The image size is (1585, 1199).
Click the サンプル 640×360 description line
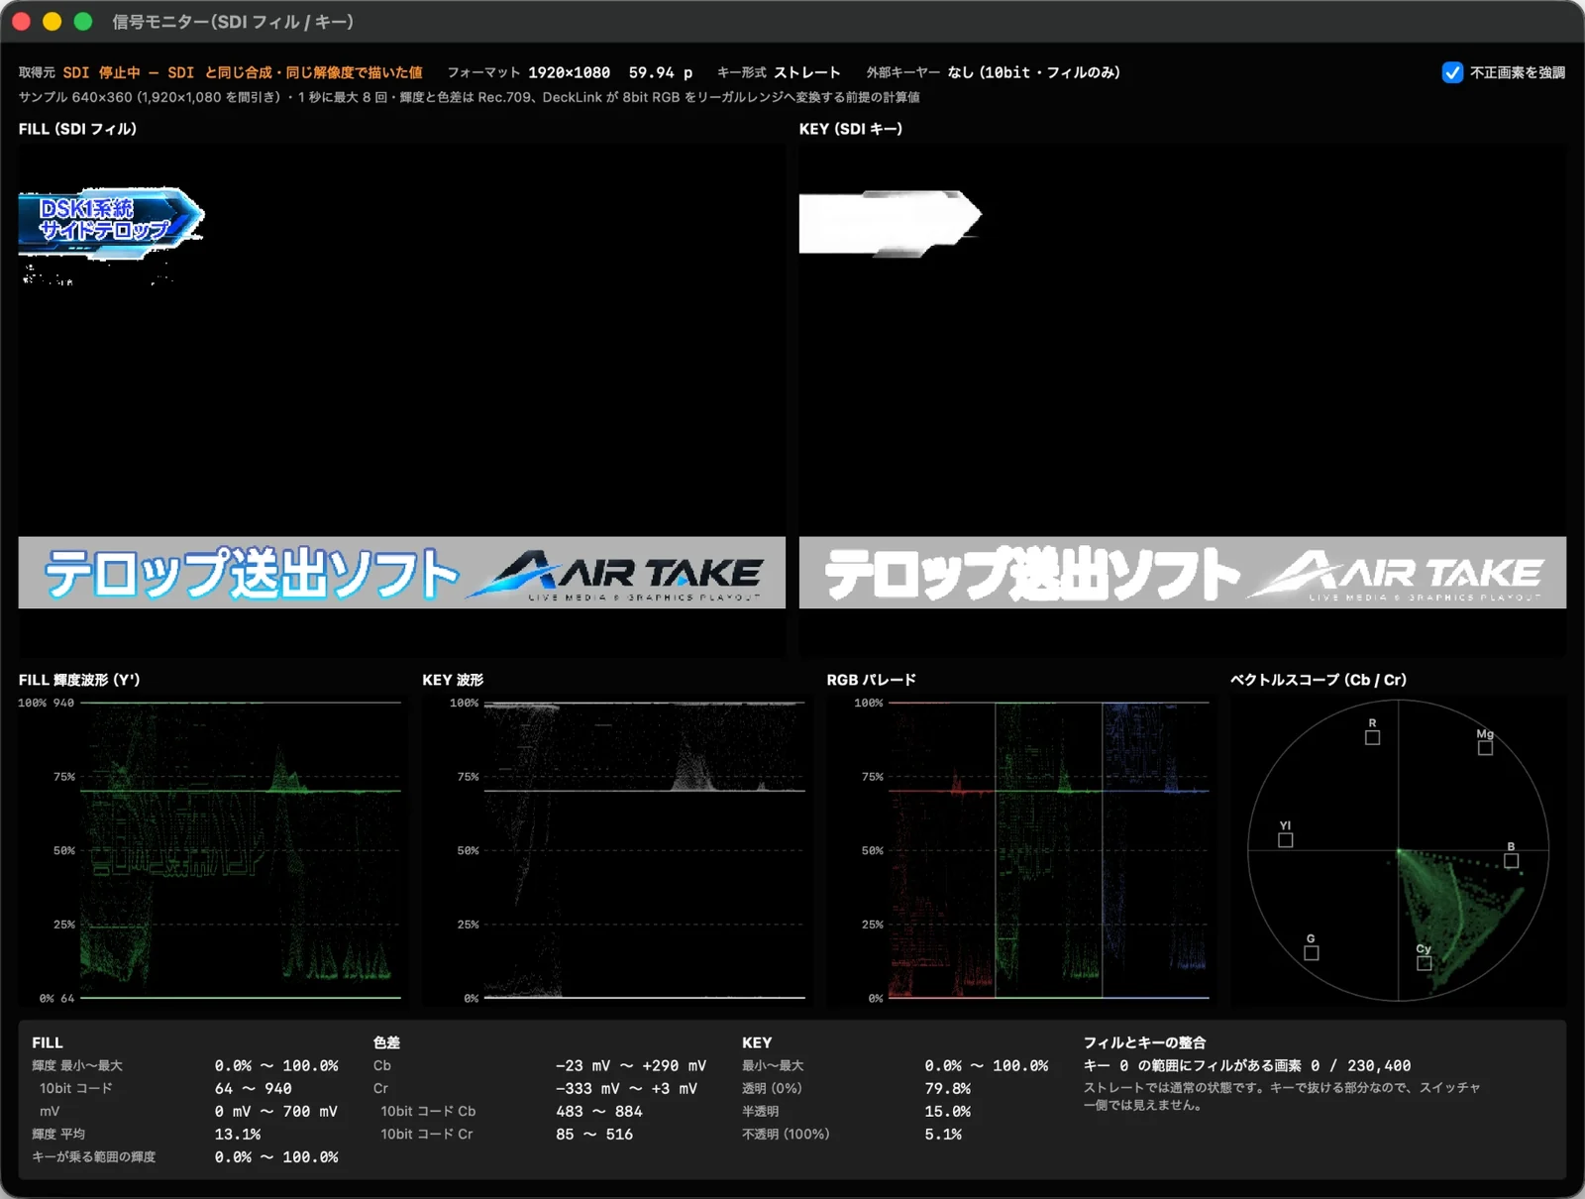[x=470, y=97]
